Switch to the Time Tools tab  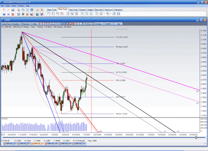73,10
